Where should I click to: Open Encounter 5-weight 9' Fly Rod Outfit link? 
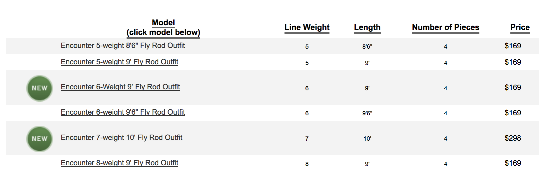119,62
